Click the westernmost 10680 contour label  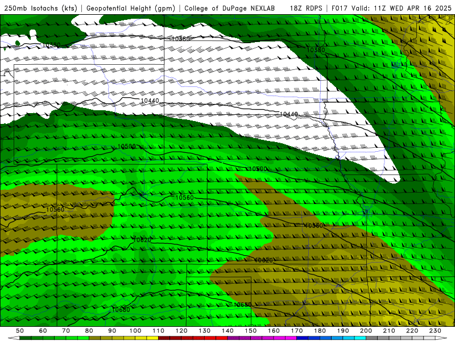[121, 310]
